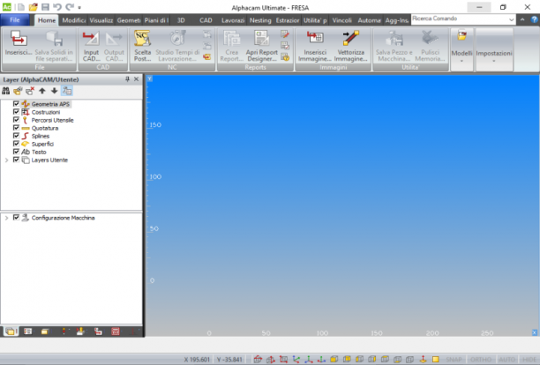Click first red view icon in status bar
This screenshot has width=540, height=365.
click(258, 360)
